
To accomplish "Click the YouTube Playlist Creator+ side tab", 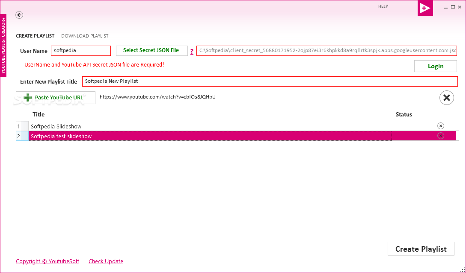I will point(3,45).
